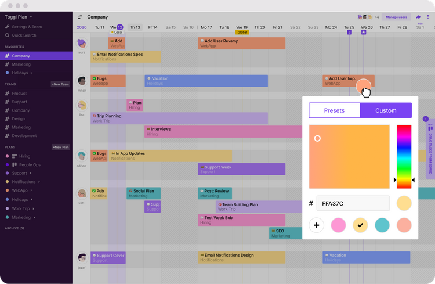The image size is (435, 284).
Task: Click laura's avatar in the timeline
Action: point(82,44)
